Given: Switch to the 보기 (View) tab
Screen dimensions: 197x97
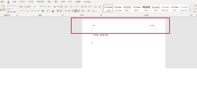Looking at the screenshot, I should tap(70, 2).
